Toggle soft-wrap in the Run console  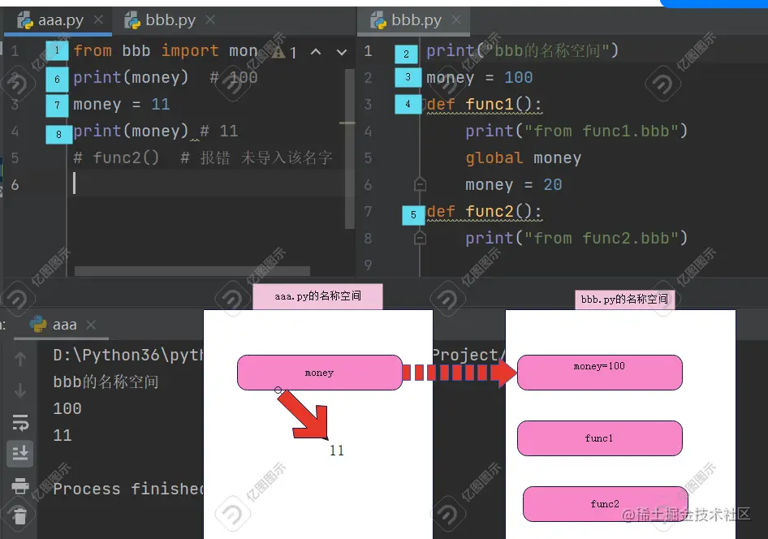[20, 422]
